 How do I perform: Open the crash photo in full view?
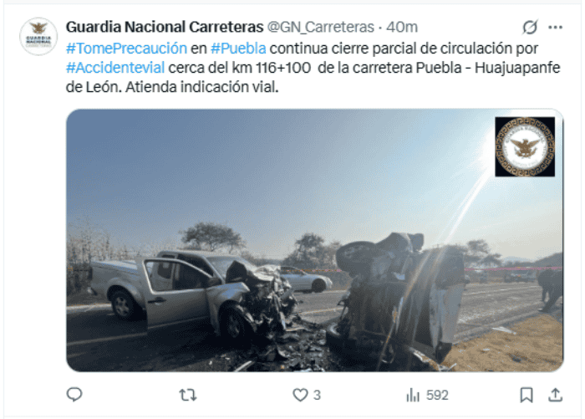point(315,240)
